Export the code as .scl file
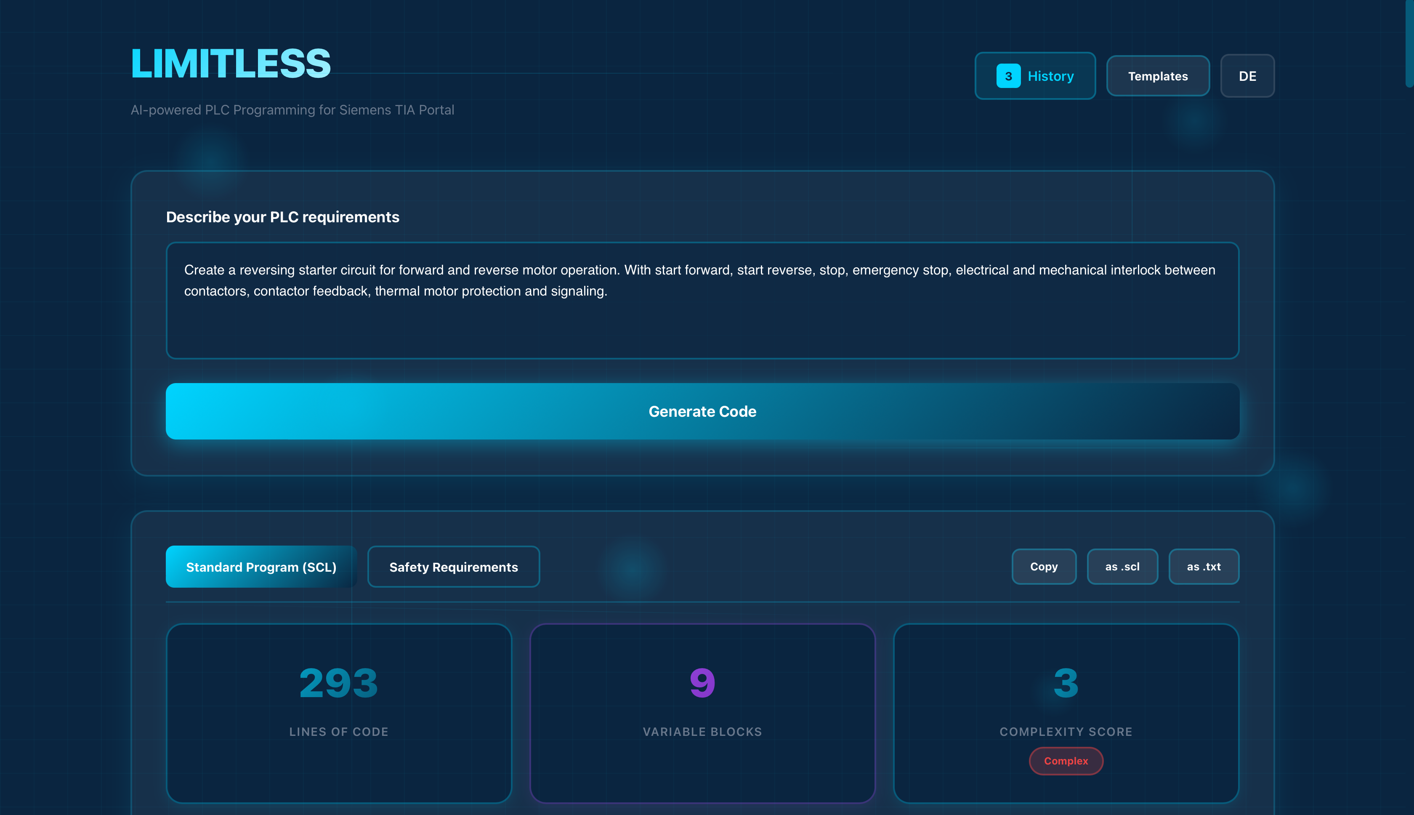 (1122, 567)
